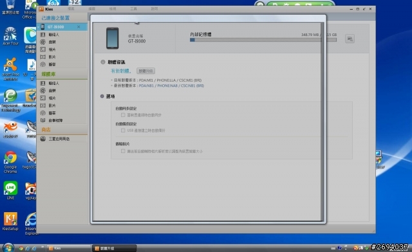Open Videos icon under connected device GT-I9300
412x252 pixels.
(43, 57)
